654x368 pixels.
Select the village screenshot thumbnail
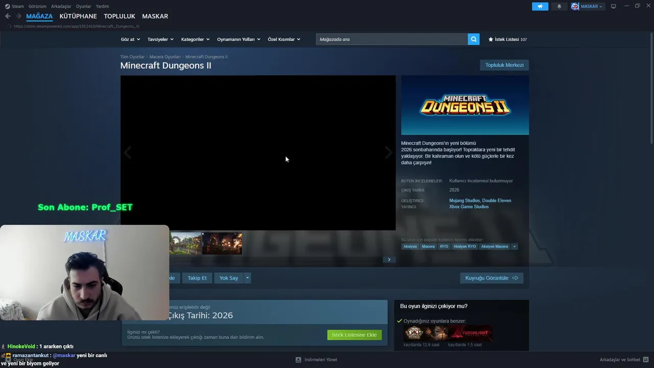point(185,243)
